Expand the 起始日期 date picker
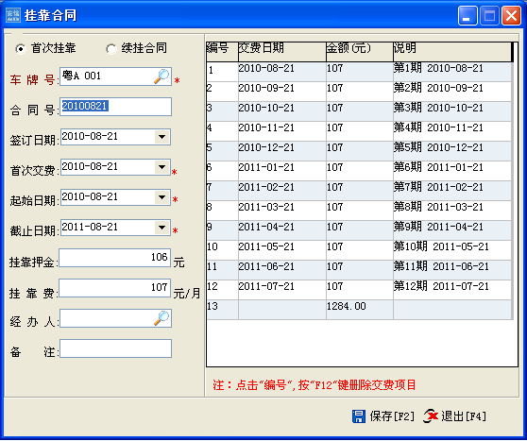The image size is (527, 441). pos(162,197)
